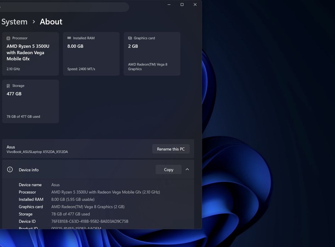Open the Storage 477 GB card
335x247 pixels.
coord(30,101)
